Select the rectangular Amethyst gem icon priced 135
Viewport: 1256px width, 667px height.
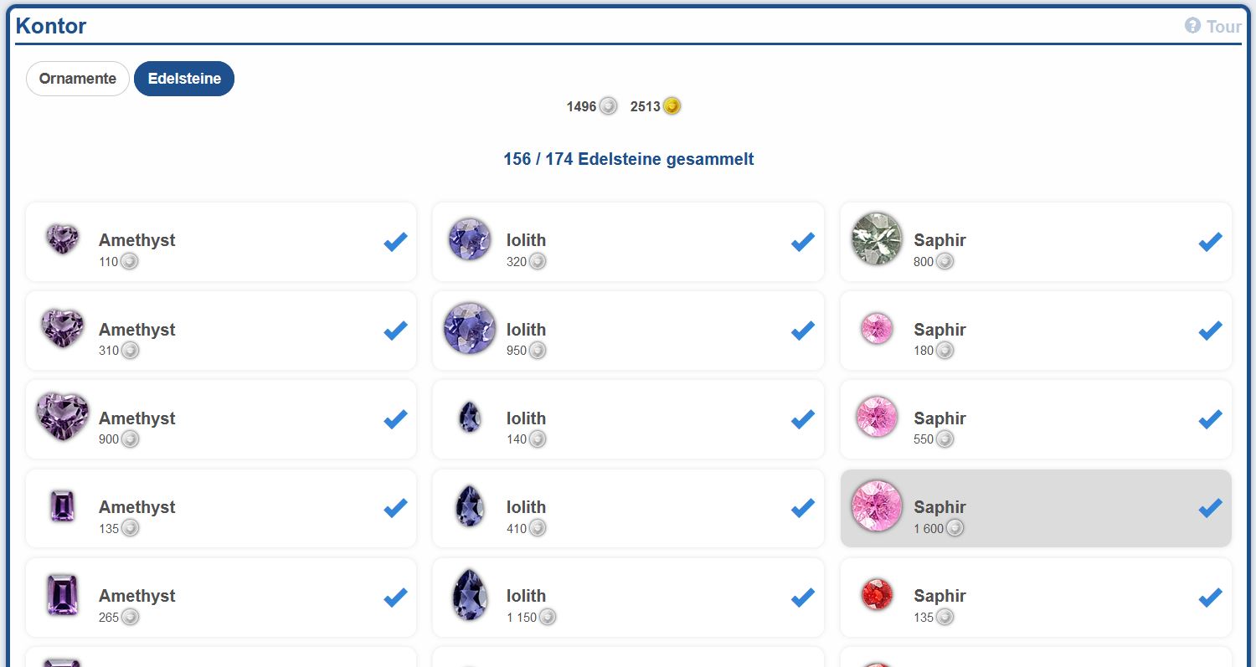coord(62,506)
